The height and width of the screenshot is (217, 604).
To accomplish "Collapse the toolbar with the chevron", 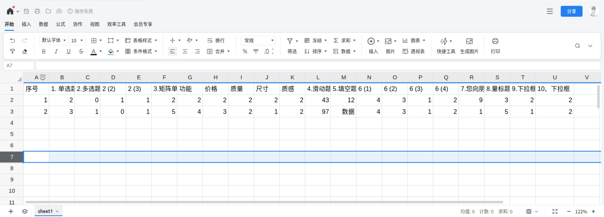I will (x=590, y=46).
